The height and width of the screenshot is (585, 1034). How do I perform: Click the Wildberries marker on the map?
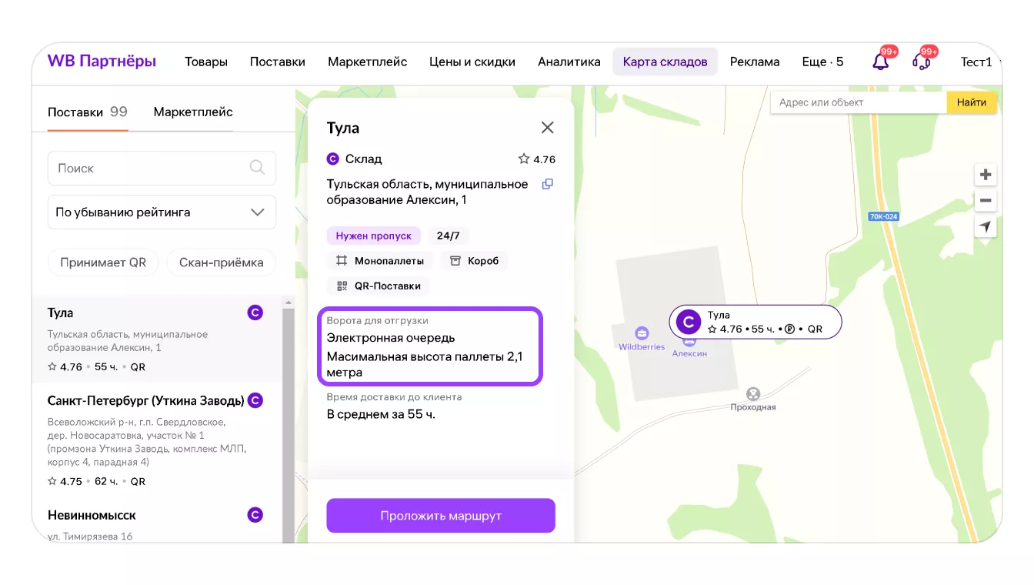point(642,334)
